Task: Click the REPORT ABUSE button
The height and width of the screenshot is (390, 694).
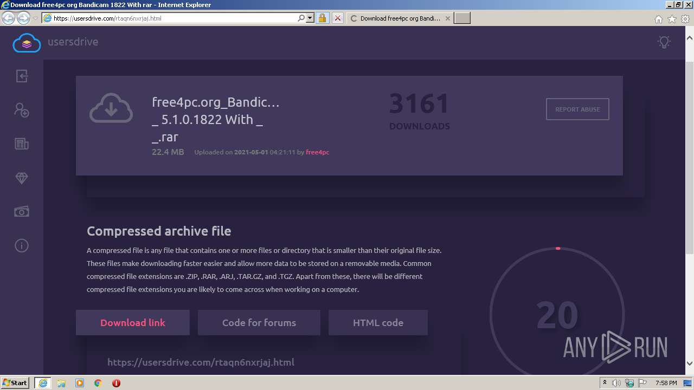Action: [x=577, y=109]
